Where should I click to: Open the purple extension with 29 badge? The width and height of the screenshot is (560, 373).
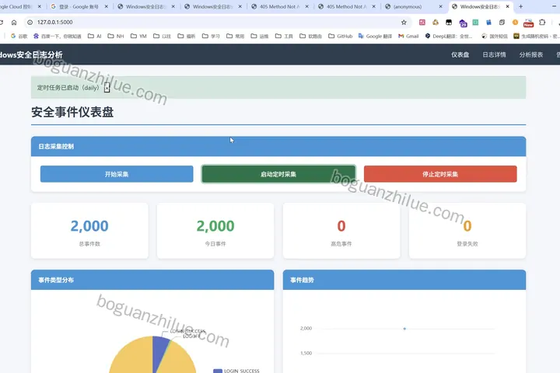click(463, 23)
